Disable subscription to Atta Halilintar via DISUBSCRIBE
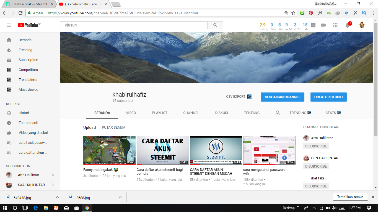The image size is (378, 212). point(316,146)
